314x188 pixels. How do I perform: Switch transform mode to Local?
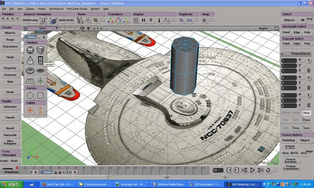(x=296, y=113)
